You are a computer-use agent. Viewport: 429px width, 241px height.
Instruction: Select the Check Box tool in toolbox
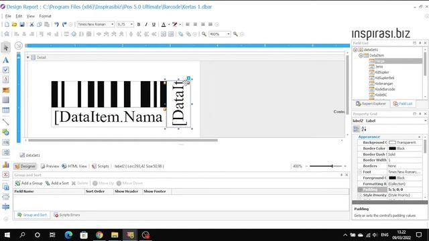click(6, 70)
